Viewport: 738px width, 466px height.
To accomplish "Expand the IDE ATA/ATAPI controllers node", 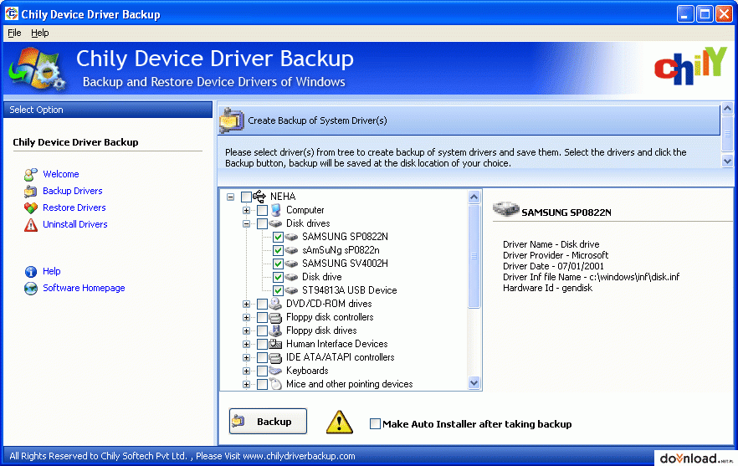I will click(x=246, y=358).
